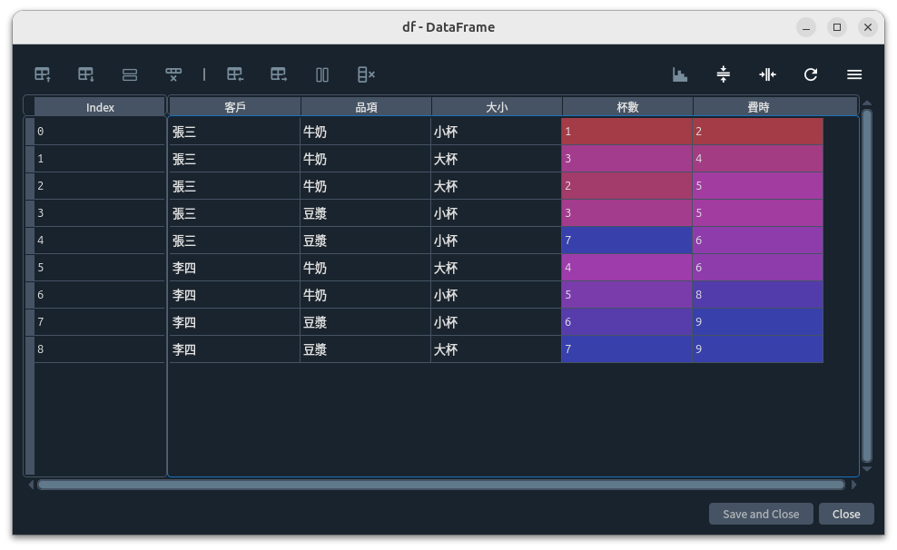Select index row 1
Screen dimensions: 897x550
click(100, 159)
